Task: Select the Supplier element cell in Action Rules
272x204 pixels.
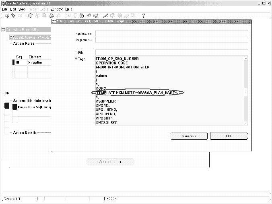Action: 39,62
